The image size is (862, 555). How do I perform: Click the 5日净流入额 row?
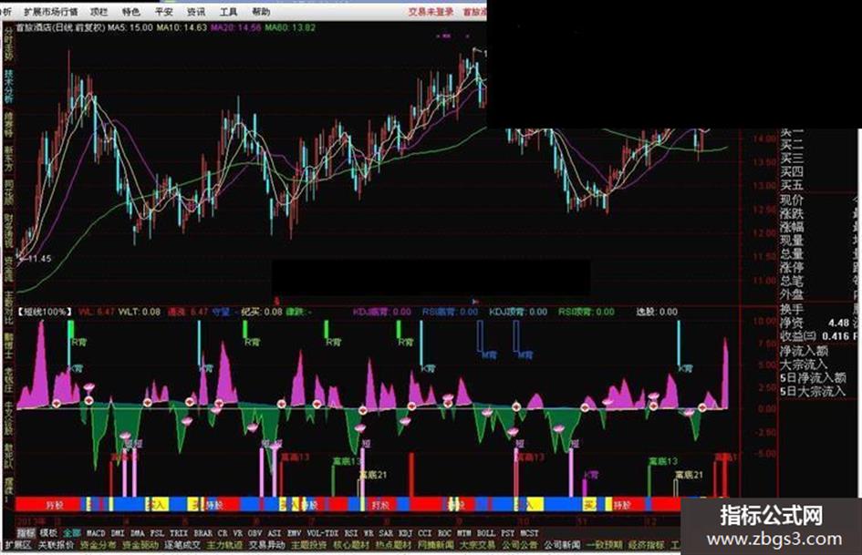[813, 377]
